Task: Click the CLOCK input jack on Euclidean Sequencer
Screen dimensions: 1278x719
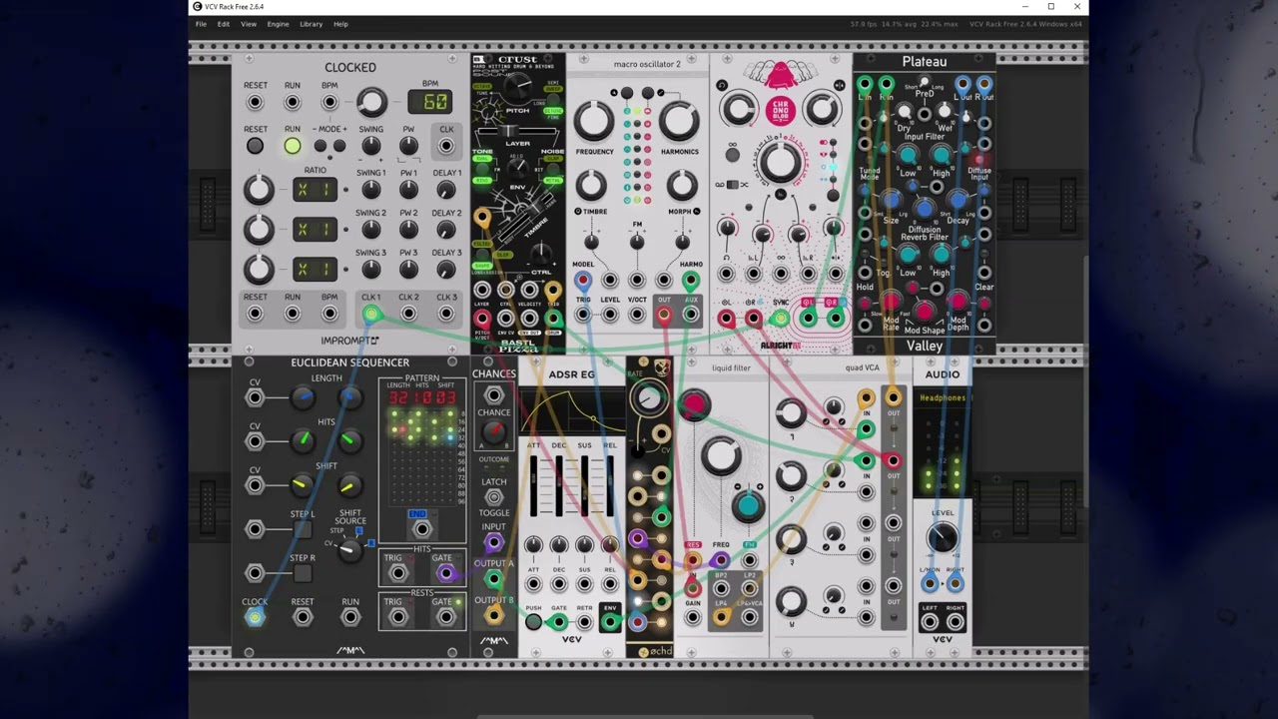Action: point(255,617)
